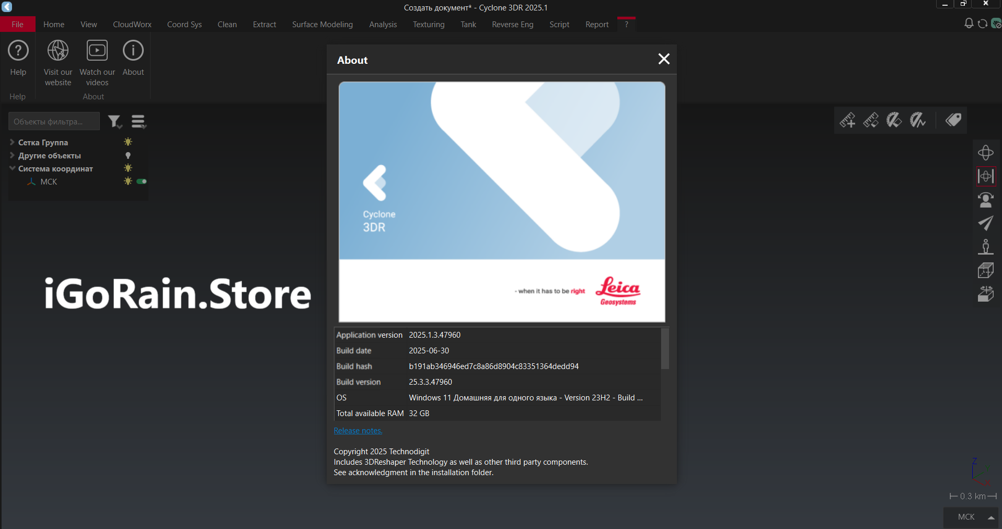1002x529 pixels.
Task: Select the paper plane fly-mode icon
Action: point(985,223)
